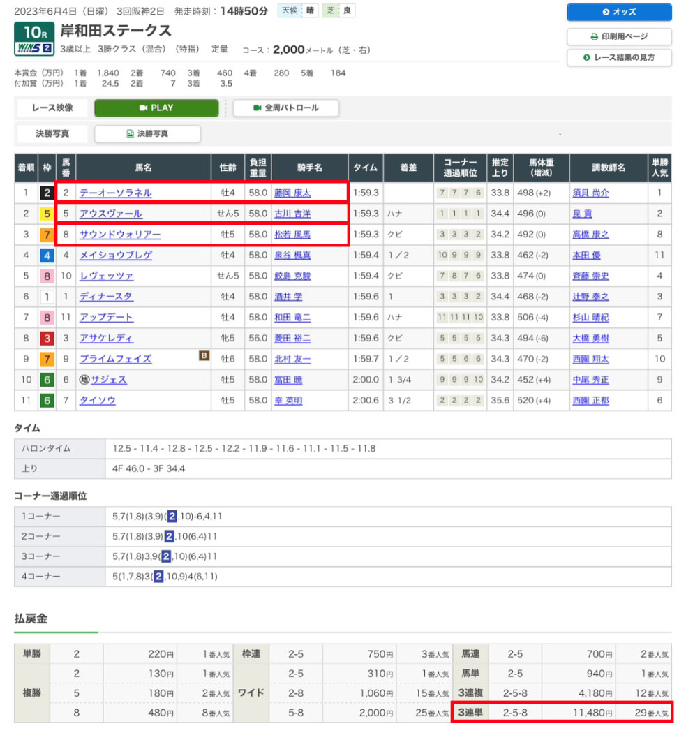This screenshot has height=733, width=686.
Task: Click the 3連単 payout row
Action: tap(562, 713)
